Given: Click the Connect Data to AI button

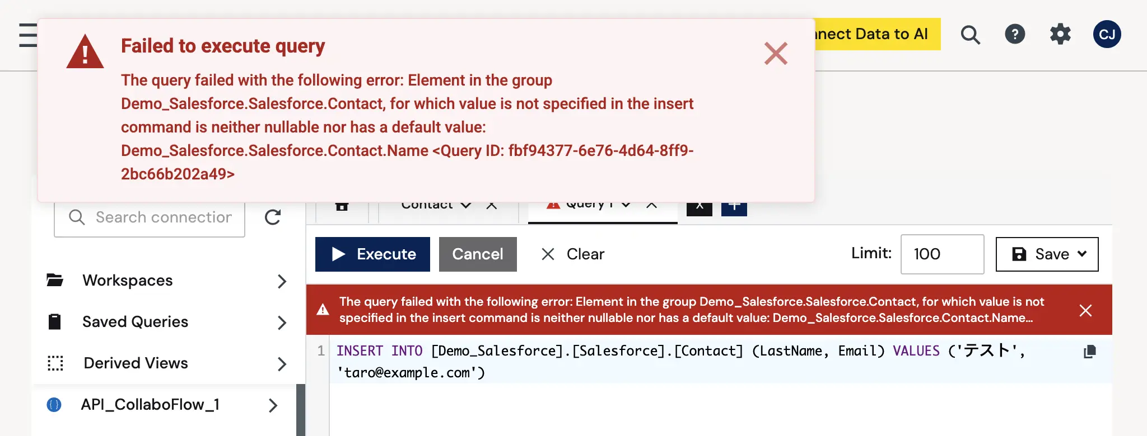Looking at the screenshot, I should pyautogui.click(x=878, y=34).
